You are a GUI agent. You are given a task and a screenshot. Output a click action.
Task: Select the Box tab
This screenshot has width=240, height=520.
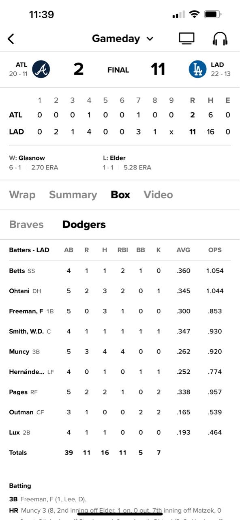tap(120, 195)
